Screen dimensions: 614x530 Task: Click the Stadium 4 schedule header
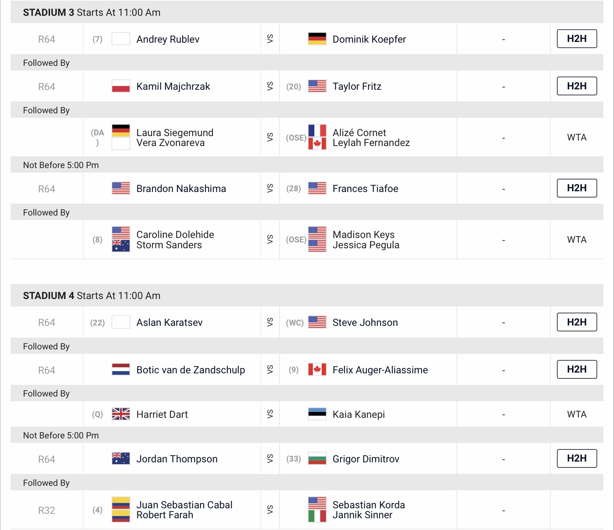click(307, 295)
